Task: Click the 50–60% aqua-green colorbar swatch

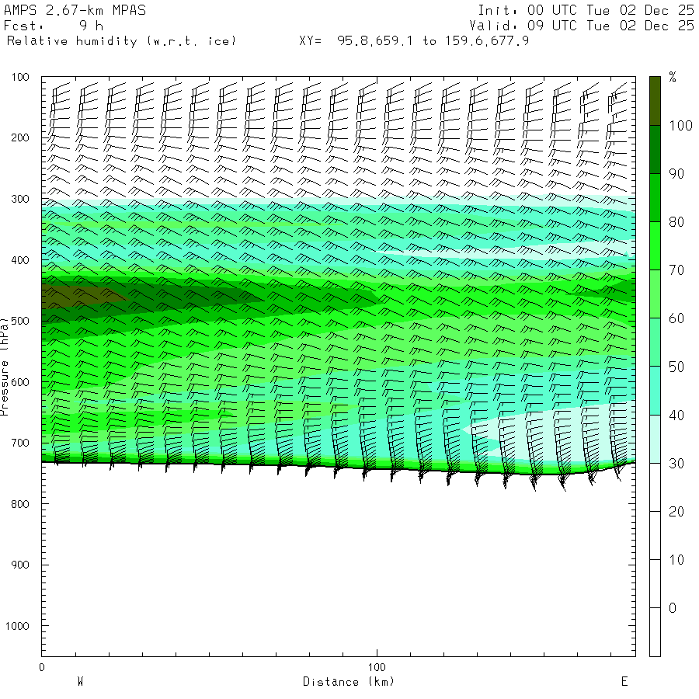Action: 655,342
